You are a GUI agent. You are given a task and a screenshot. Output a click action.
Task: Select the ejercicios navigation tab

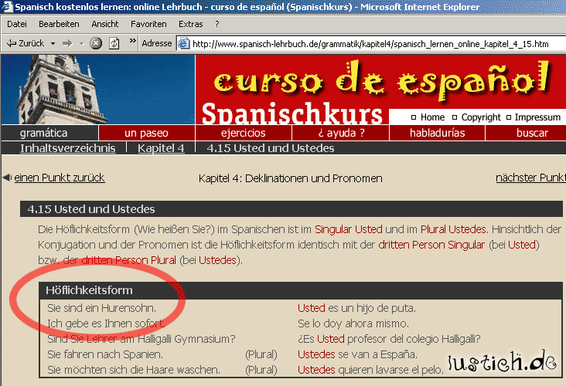(x=243, y=133)
